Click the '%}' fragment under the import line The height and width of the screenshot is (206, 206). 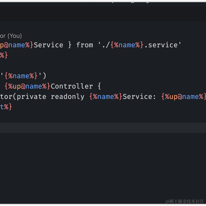pyautogui.click(x=4, y=55)
